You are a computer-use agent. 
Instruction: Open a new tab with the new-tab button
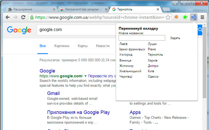166,9
